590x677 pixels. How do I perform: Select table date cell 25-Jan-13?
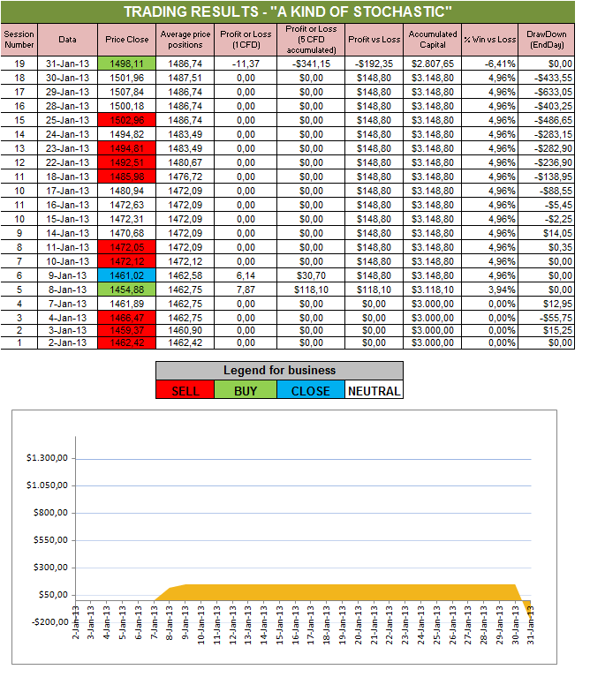67,120
